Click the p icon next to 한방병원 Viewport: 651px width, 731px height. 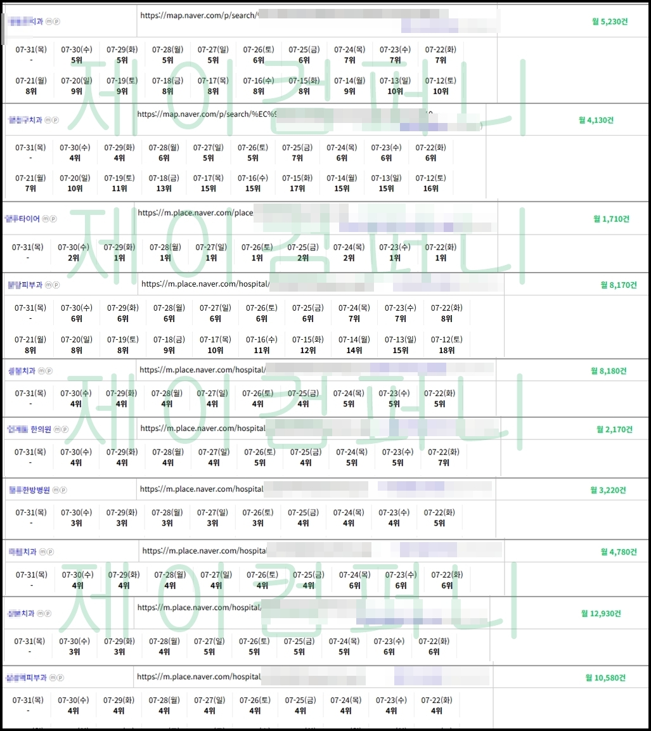[x=63, y=490]
